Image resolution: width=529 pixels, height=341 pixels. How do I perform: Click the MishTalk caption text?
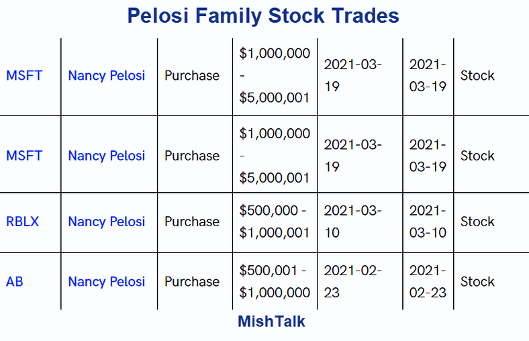pos(271,322)
